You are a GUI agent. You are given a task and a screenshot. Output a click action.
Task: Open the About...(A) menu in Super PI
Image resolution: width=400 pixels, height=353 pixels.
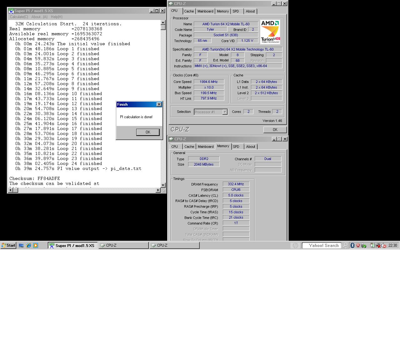(x=39, y=17)
